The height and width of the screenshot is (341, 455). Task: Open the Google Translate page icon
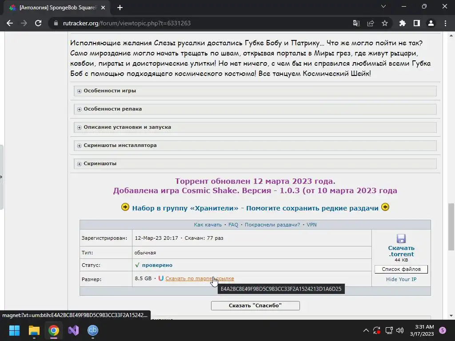356,23
